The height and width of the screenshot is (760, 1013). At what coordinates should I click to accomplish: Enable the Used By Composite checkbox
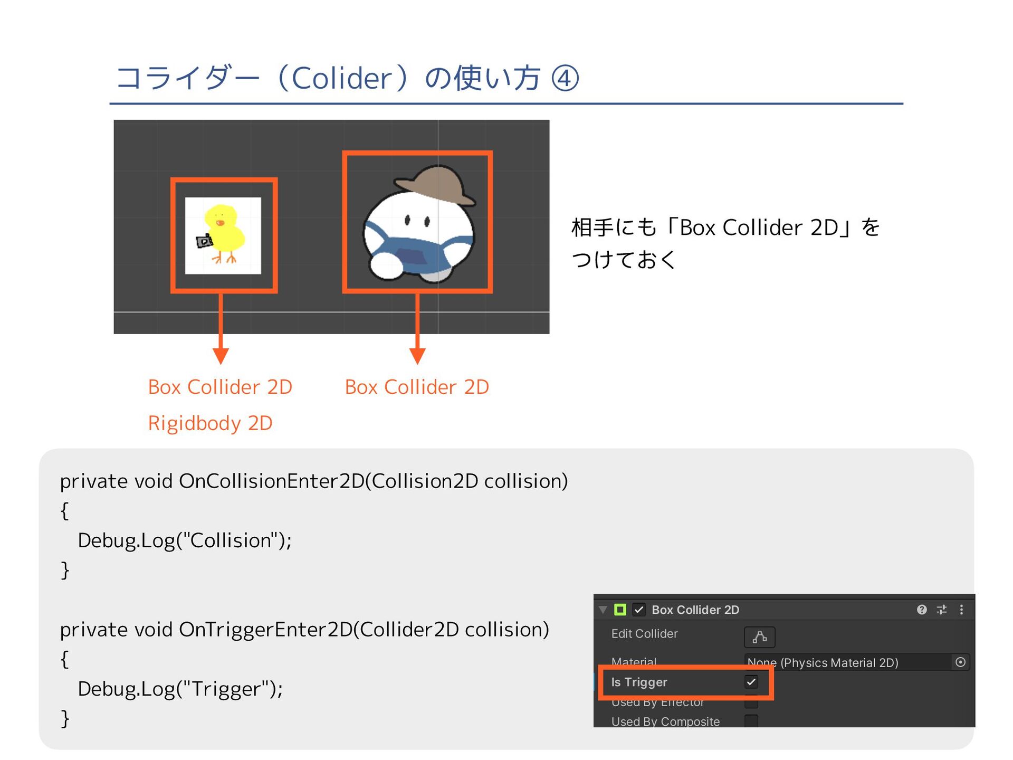pyautogui.click(x=751, y=721)
